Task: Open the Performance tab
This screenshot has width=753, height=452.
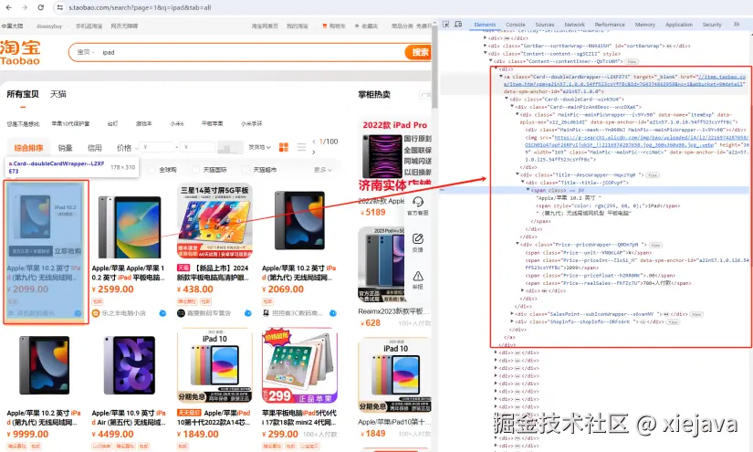Action: pos(610,25)
